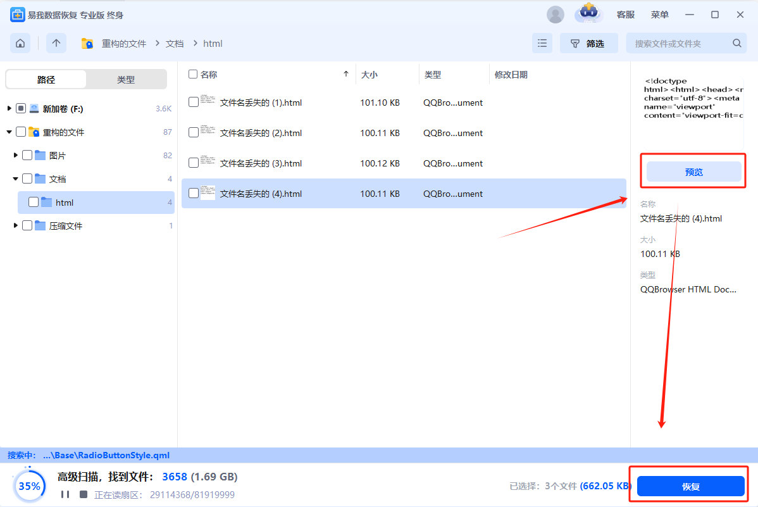This screenshot has height=507, width=758.
Task: Click the html breadcrumb item
Action: (x=213, y=44)
